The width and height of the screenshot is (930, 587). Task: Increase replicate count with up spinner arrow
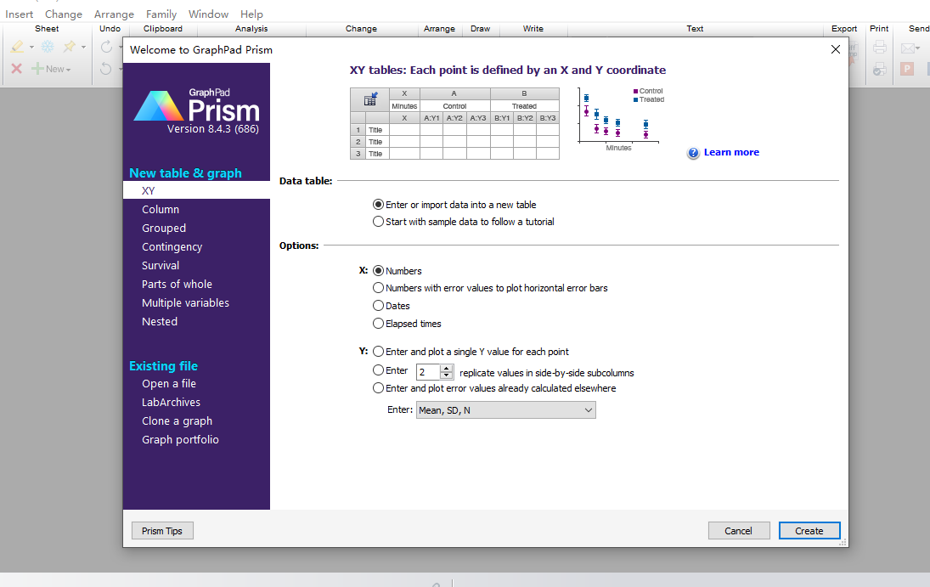click(x=447, y=369)
